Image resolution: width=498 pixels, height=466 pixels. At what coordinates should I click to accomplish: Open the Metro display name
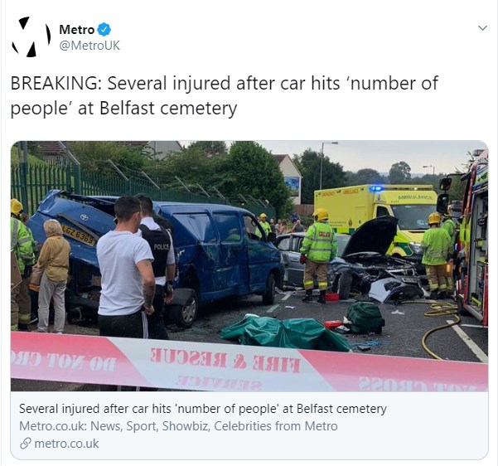coord(77,30)
